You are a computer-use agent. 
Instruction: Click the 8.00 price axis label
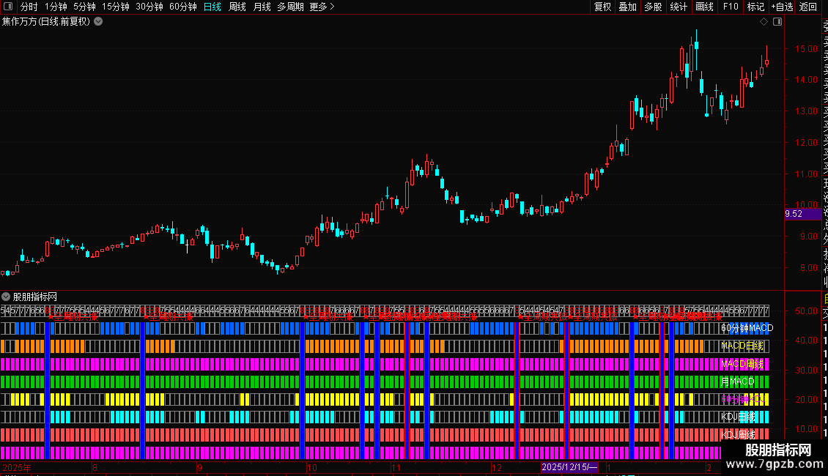[x=808, y=267]
